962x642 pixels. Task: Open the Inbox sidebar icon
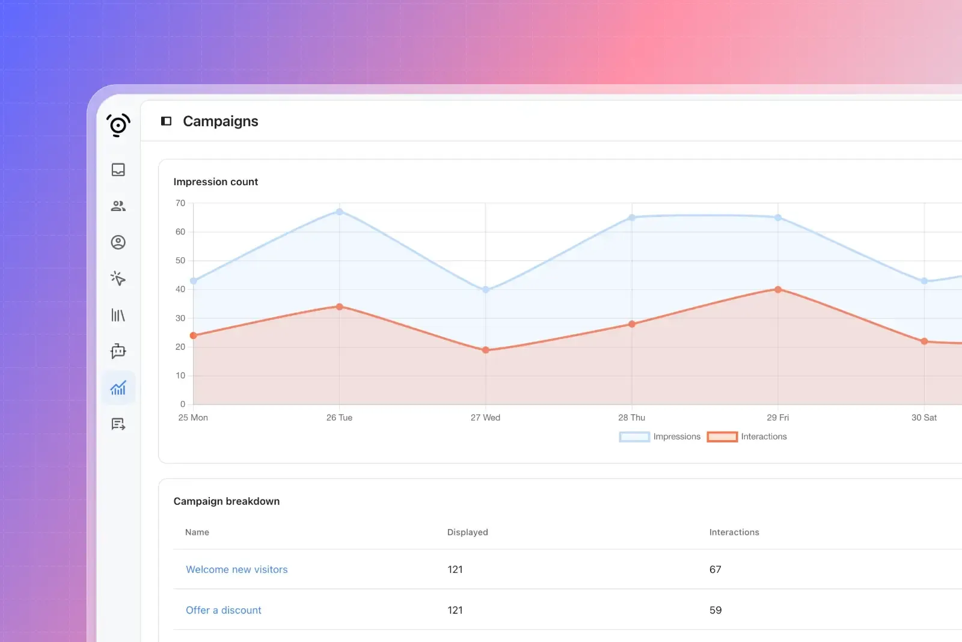[x=118, y=170]
